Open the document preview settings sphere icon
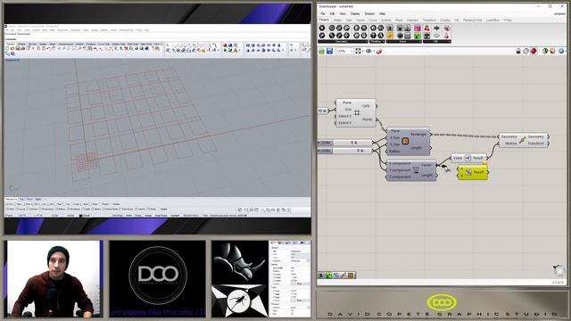 552,52
